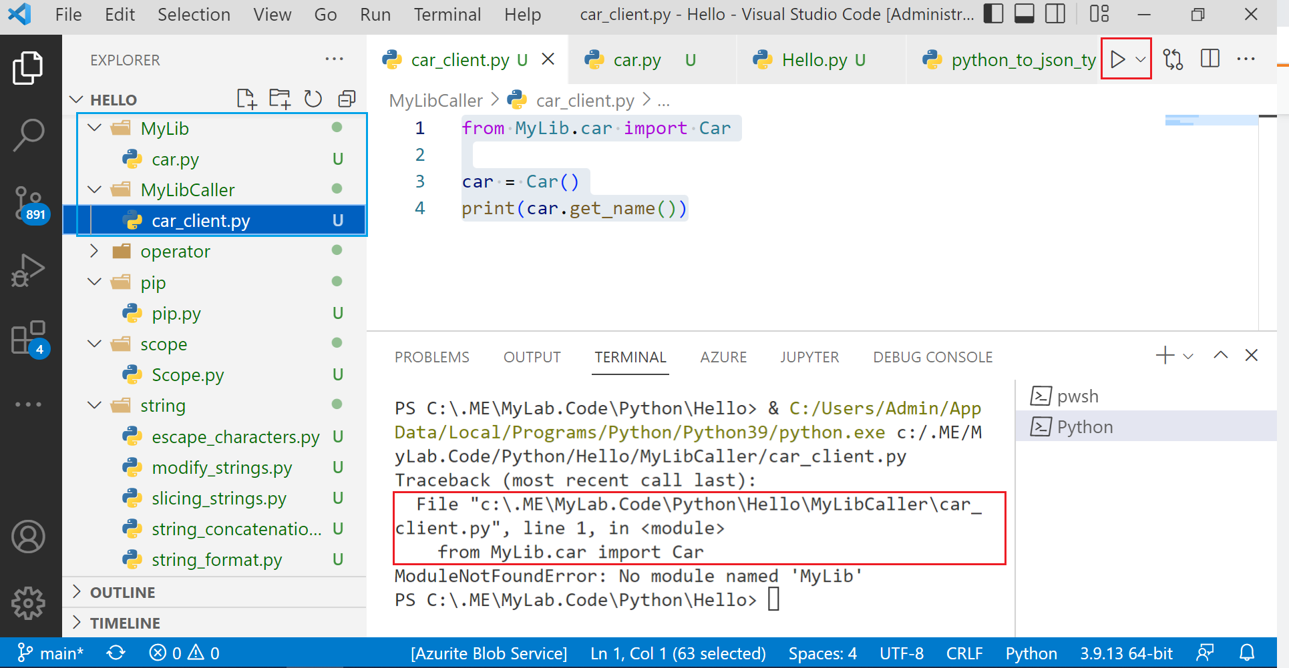Change indentation Spaces: 4 setting

(822, 653)
